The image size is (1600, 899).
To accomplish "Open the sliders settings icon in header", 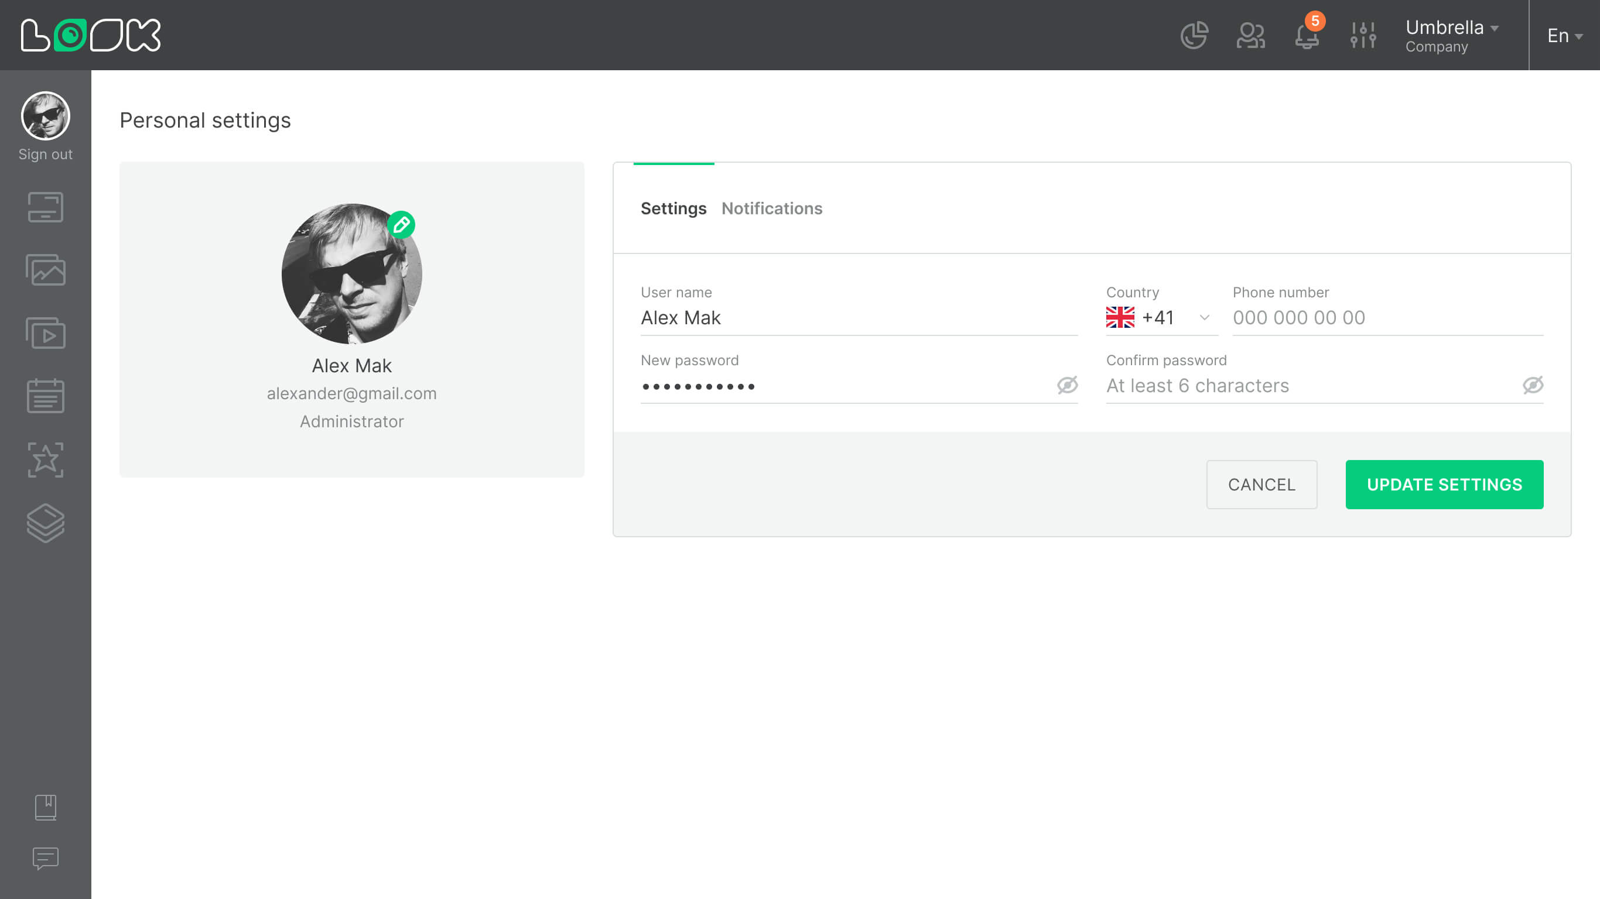I will (x=1363, y=35).
